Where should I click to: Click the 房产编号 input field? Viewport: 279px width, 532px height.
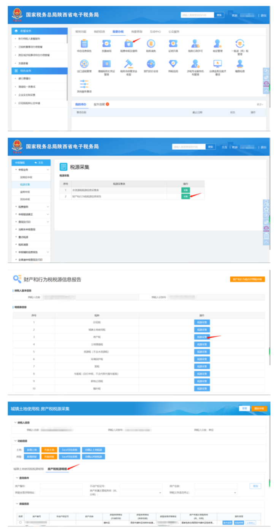point(61,486)
